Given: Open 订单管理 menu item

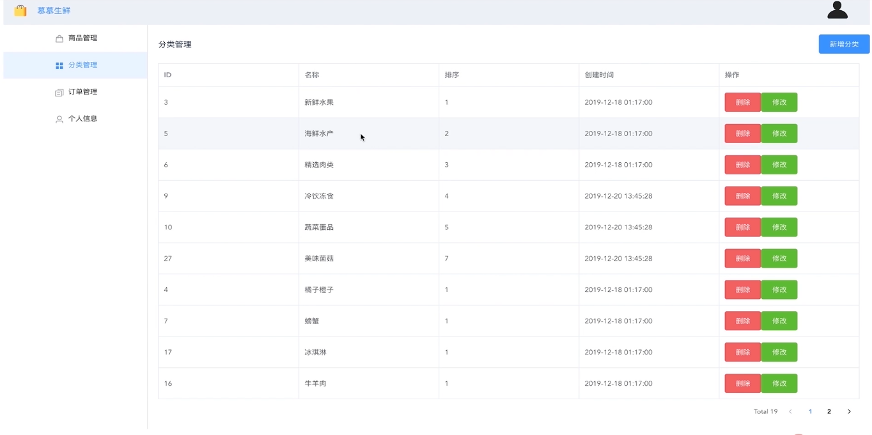Looking at the screenshot, I should pos(75,92).
